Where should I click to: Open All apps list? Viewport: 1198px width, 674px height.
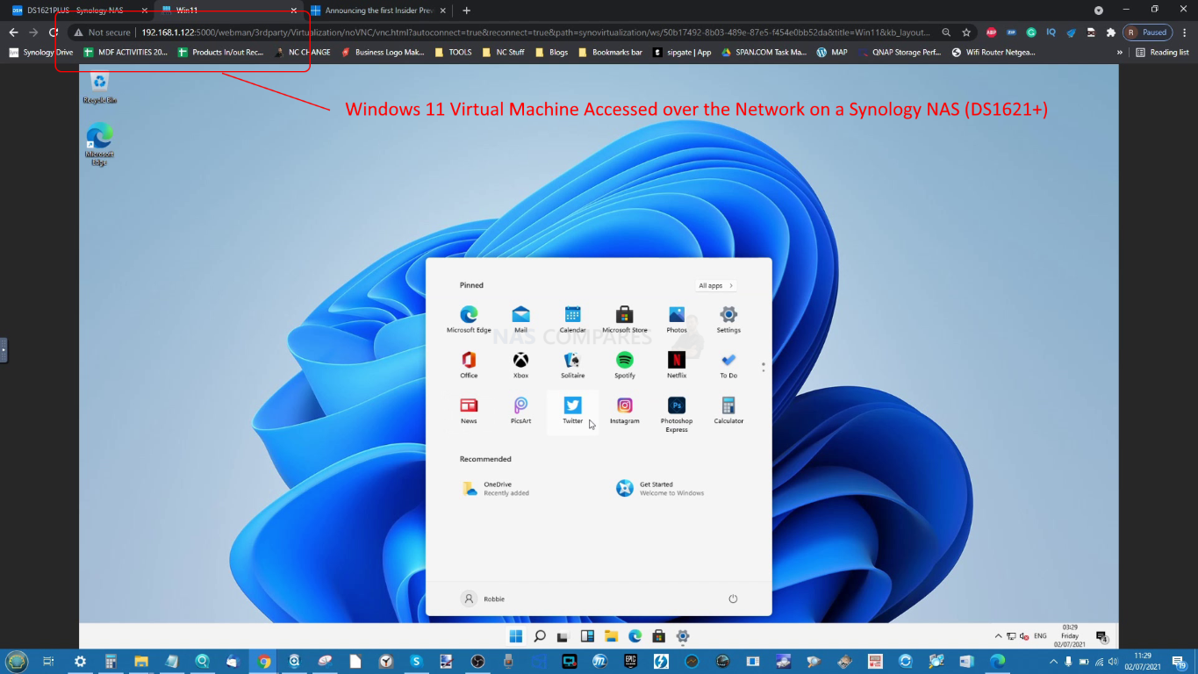click(715, 285)
